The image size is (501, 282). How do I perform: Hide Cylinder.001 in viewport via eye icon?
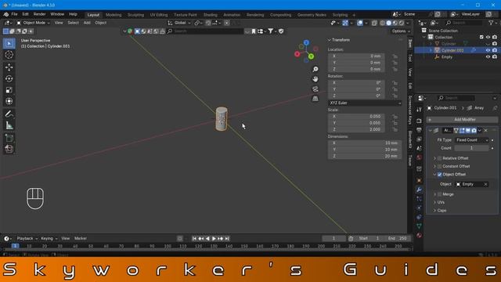488,50
